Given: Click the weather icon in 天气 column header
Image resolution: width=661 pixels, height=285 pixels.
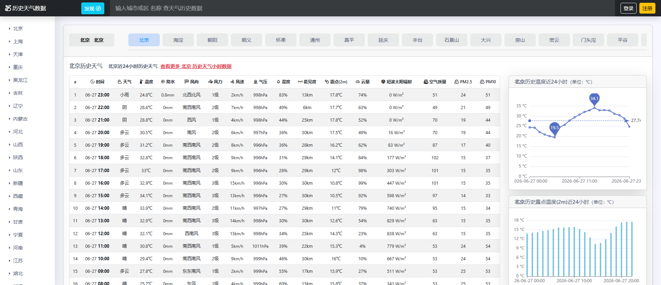Looking at the screenshot, I should [120, 82].
